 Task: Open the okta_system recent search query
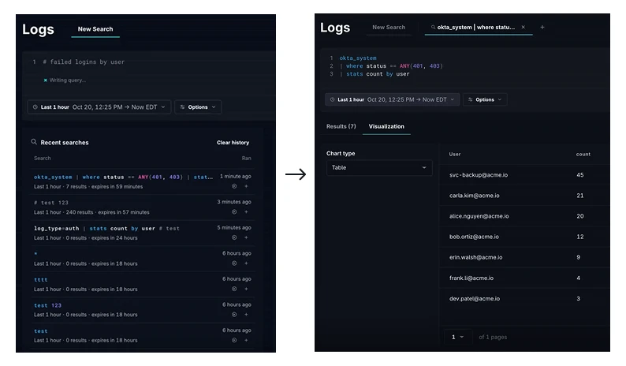pyautogui.click(x=123, y=177)
